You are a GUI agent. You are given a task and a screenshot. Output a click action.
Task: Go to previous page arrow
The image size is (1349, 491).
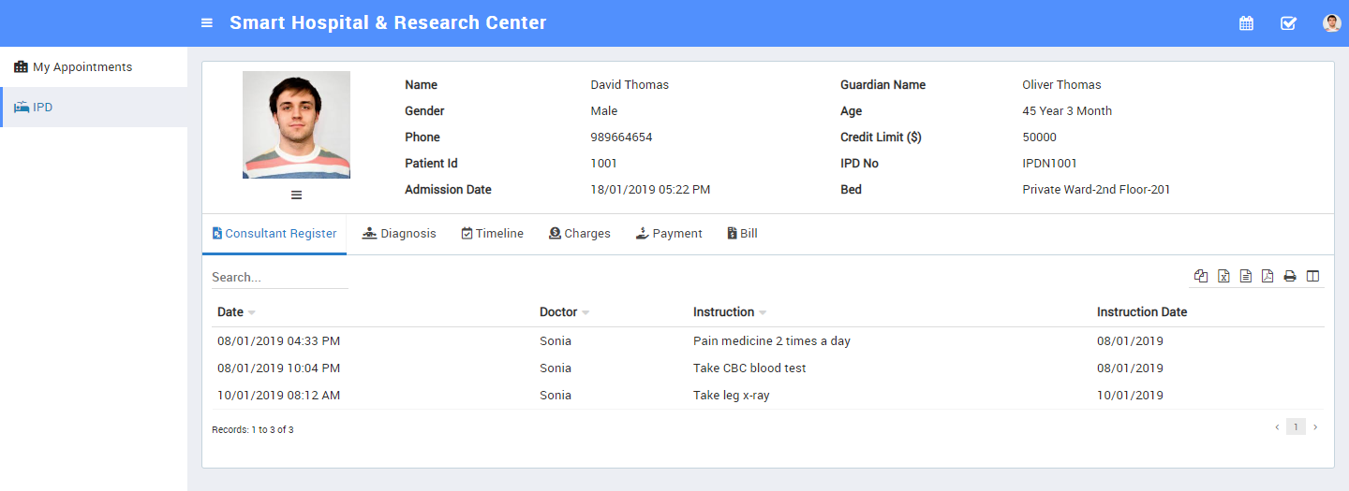pos(1277,427)
